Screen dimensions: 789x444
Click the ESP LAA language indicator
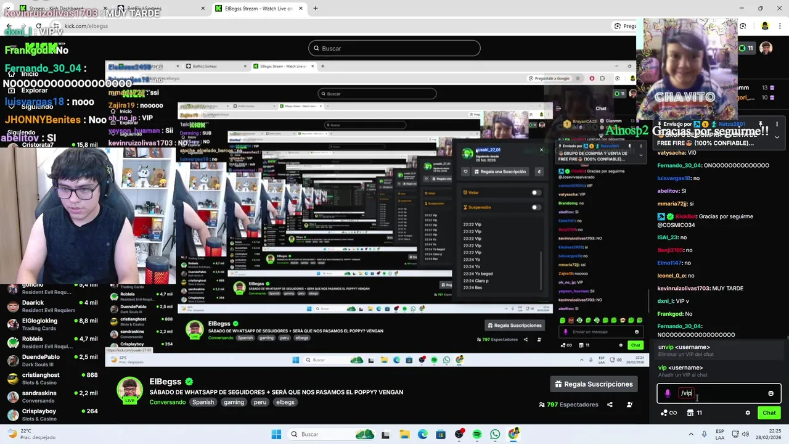[x=720, y=434]
